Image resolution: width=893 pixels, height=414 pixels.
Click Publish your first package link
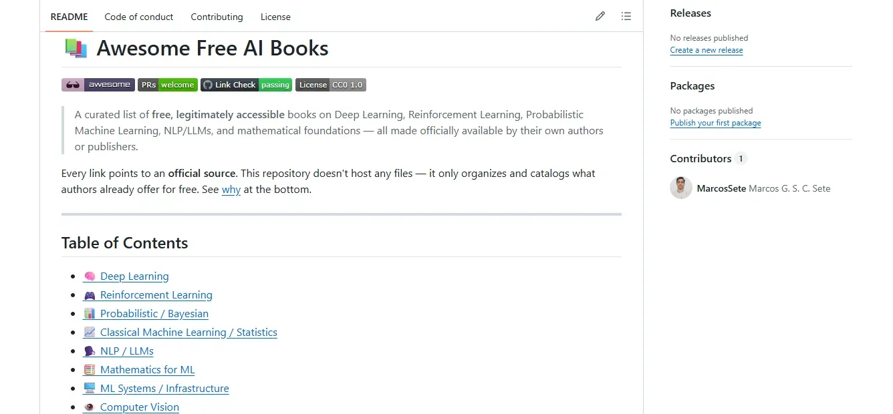pyautogui.click(x=715, y=123)
